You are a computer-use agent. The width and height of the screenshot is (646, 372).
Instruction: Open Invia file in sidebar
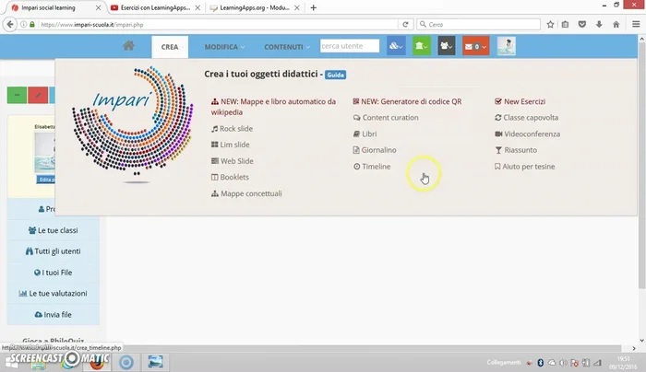54,315
